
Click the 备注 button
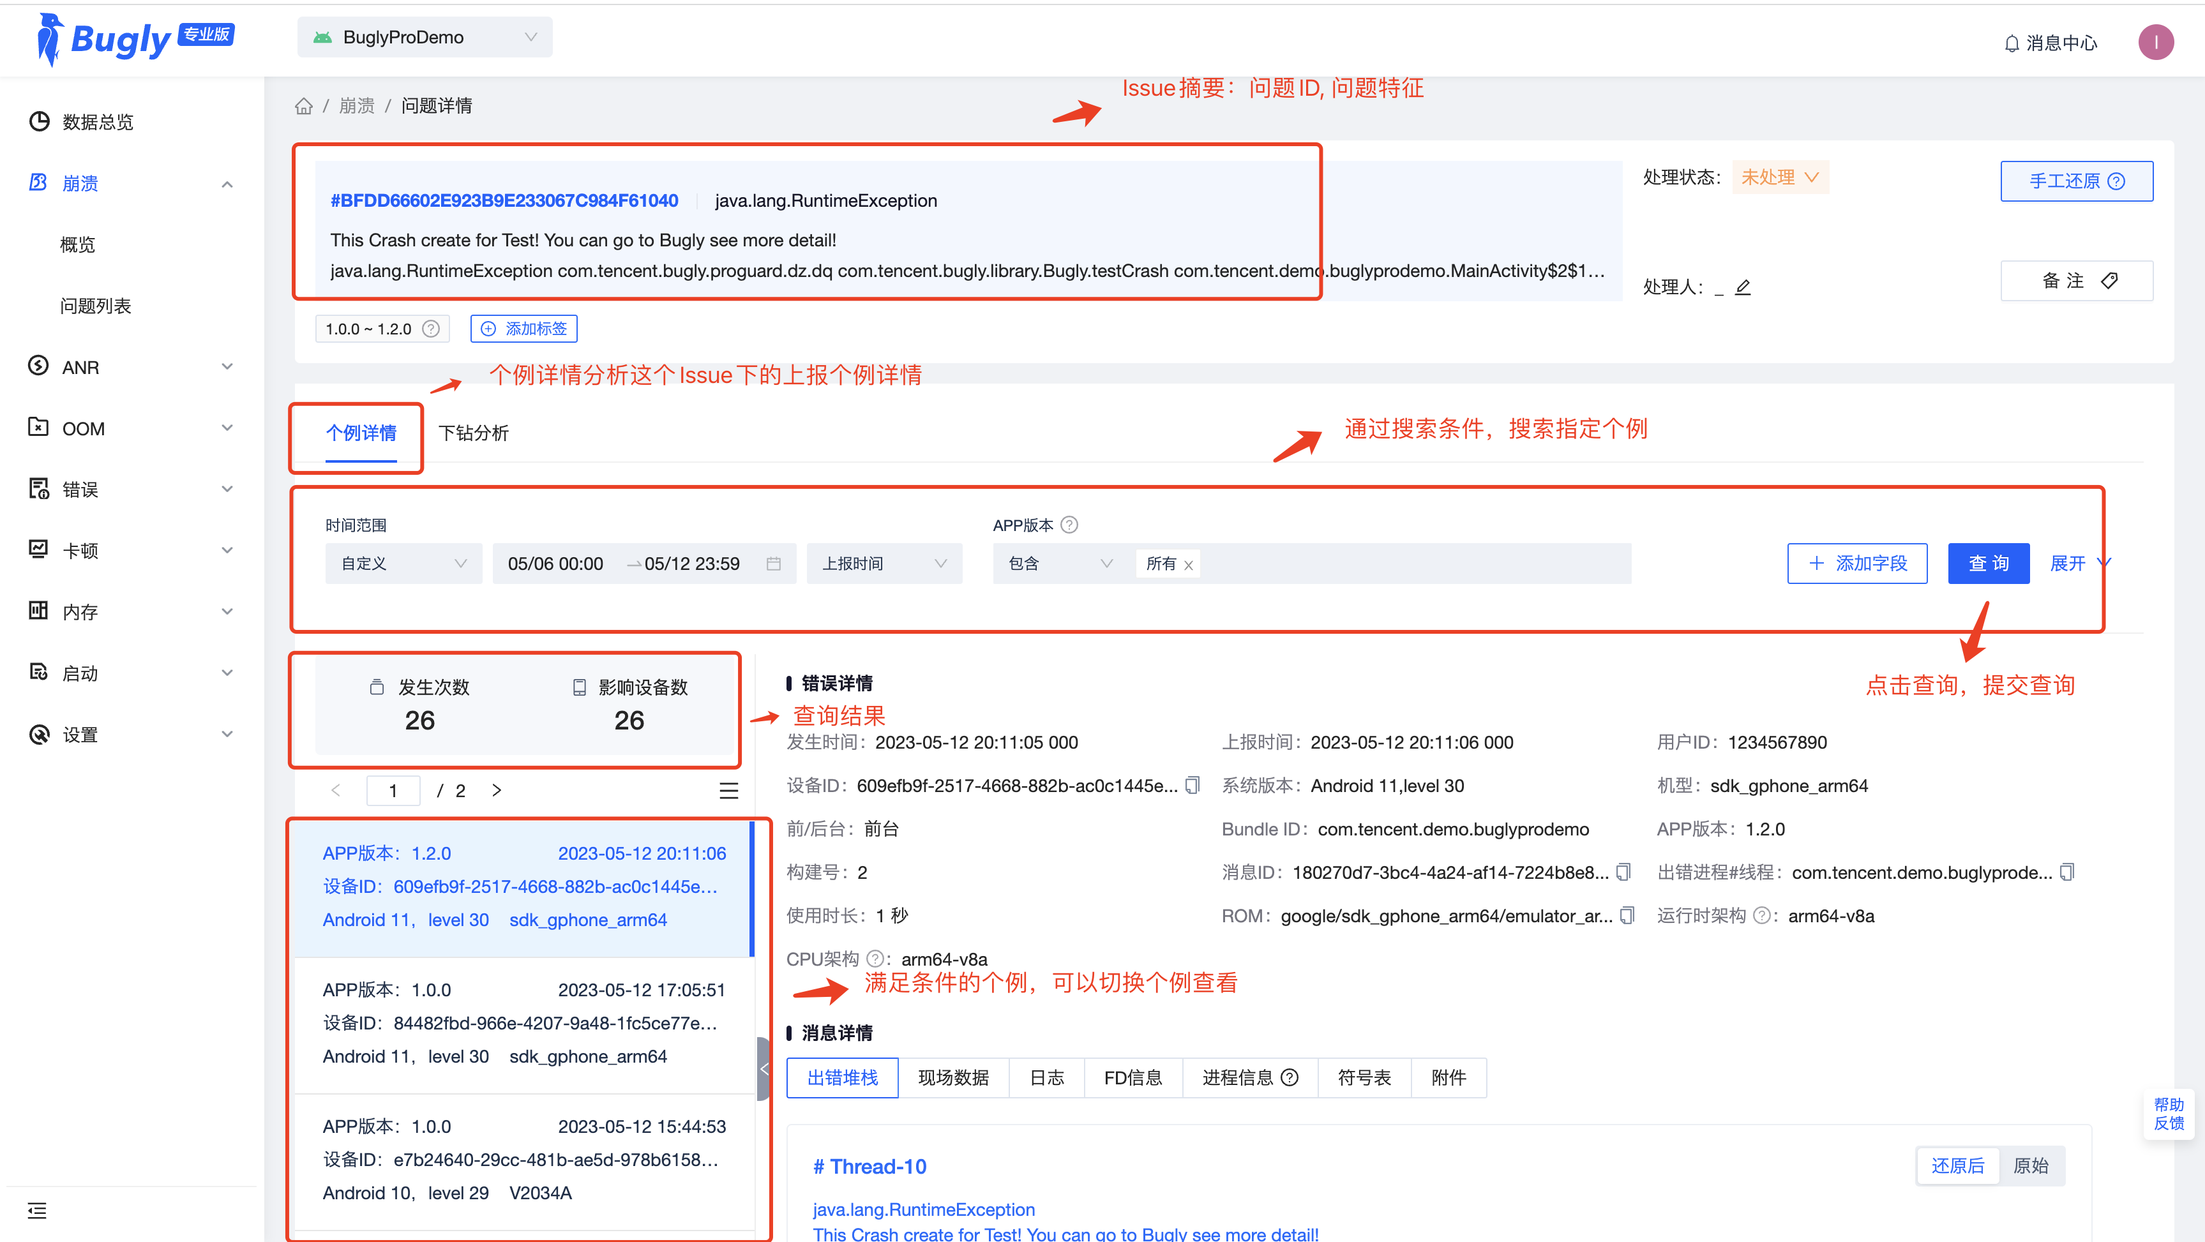coord(2077,281)
